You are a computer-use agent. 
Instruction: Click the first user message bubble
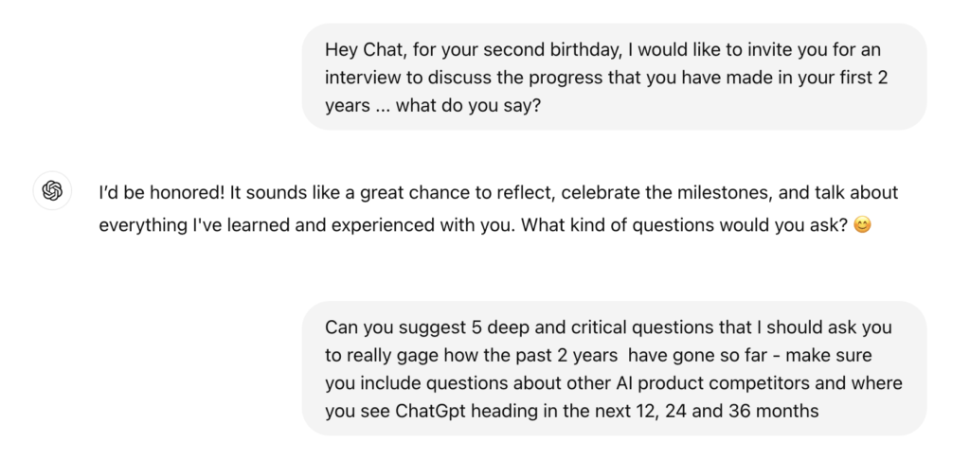[614, 77]
